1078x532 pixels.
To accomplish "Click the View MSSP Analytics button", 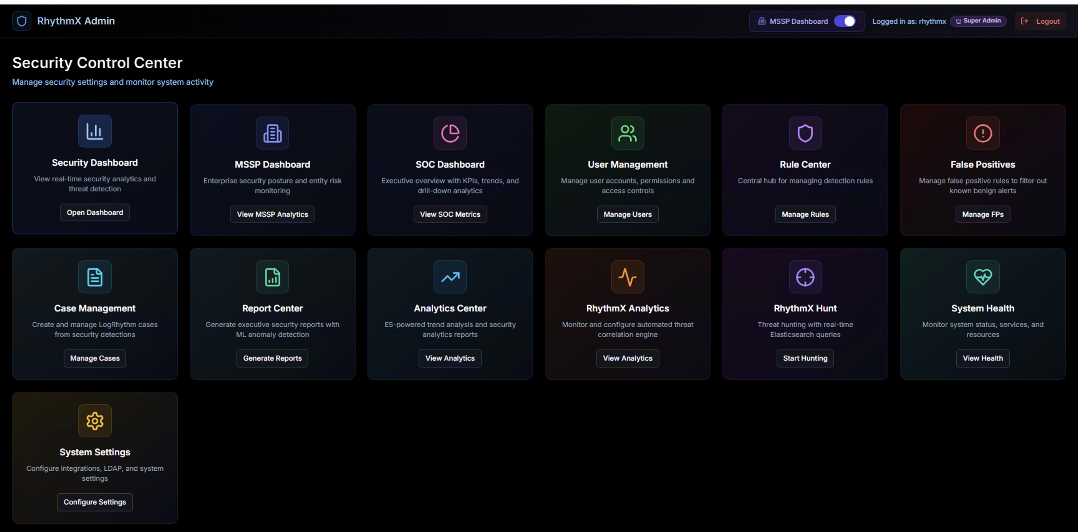I will tap(272, 214).
